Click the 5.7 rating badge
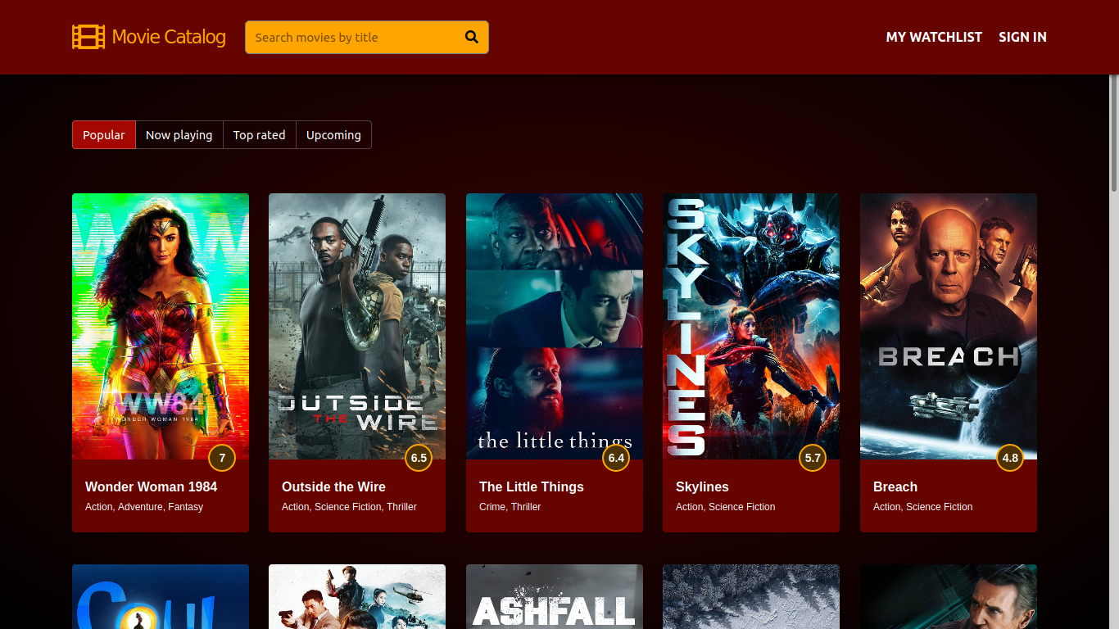The image size is (1119, 629). coord(813,458)
